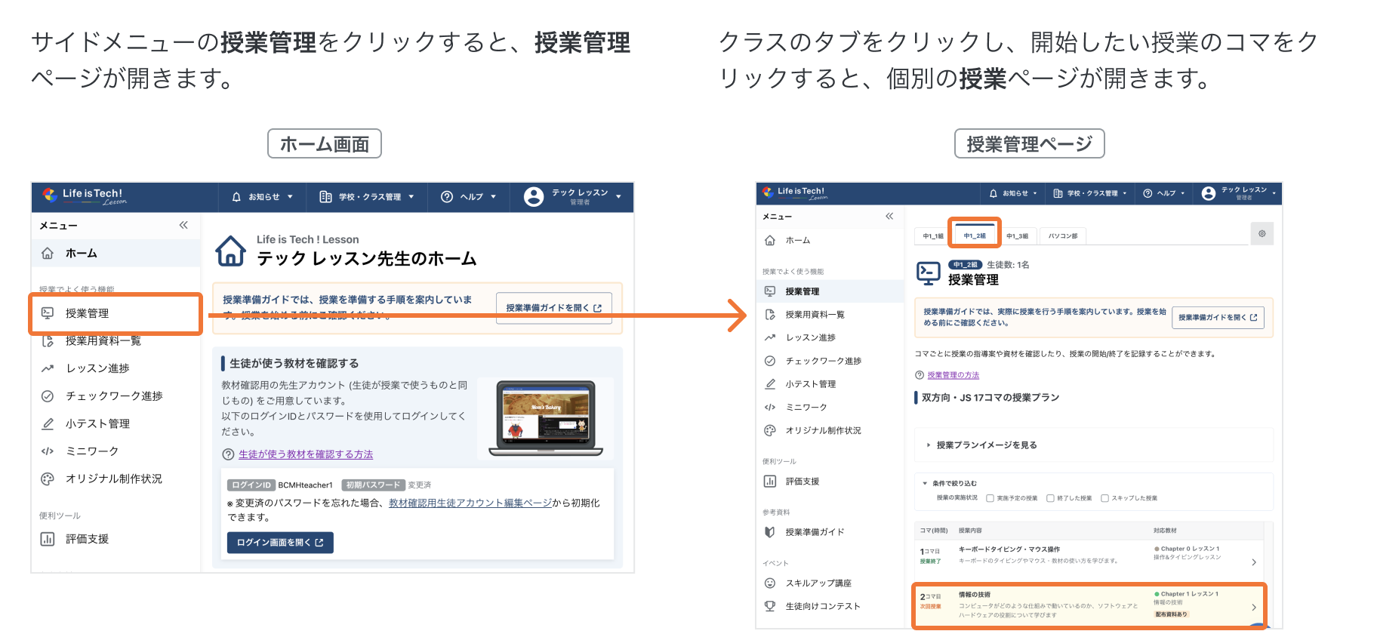Click the 評価支援 chart icon on home screen
1374x631 pixels.
[48, 539]
